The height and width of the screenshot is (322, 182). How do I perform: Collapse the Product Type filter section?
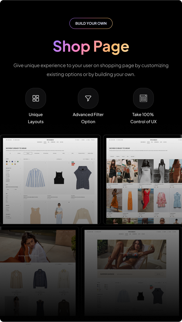pyautogui.click(x=20, y=168)
